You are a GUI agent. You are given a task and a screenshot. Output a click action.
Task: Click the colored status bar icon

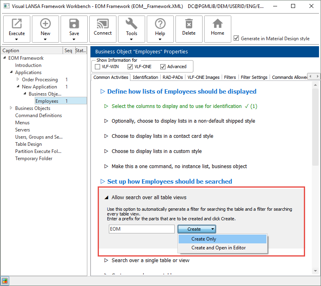point(5,281)
